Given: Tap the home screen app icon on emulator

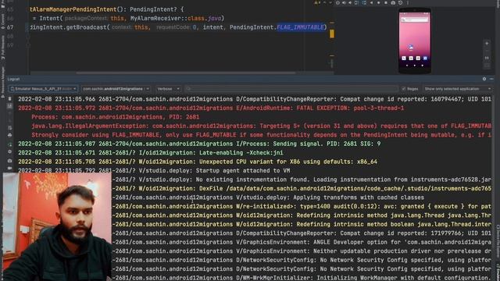Looking at the screenshot, I should click(411, 47).
